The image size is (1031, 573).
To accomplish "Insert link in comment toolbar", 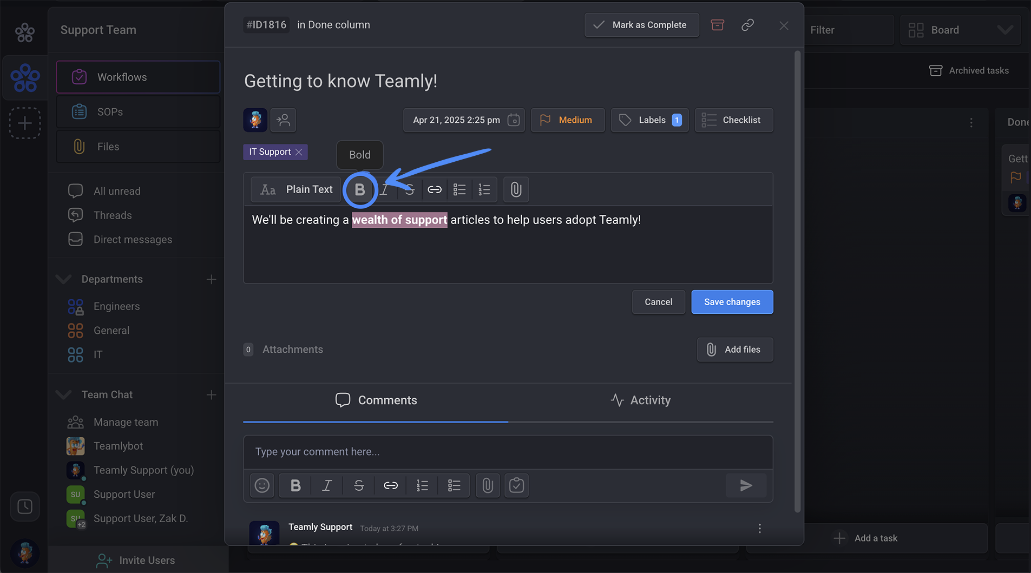I will click(391, 485).
